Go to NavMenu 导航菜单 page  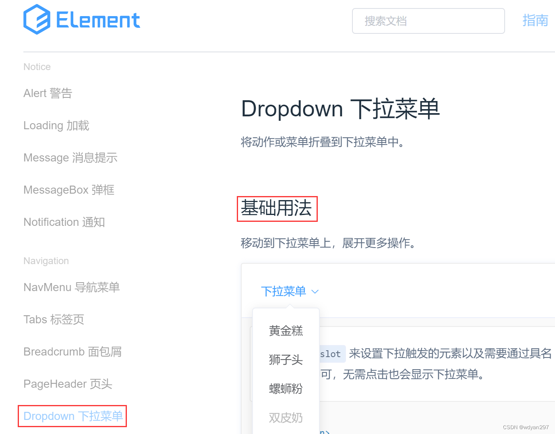pos(71,287)
